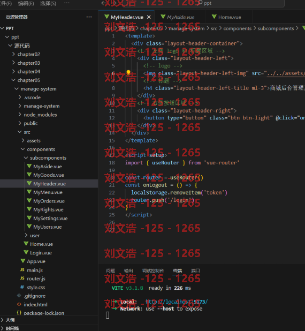Viewport: 305px width, 331px height.
Task: Select MyHeader.vue in the file tree
Action: tap(49, 184)
